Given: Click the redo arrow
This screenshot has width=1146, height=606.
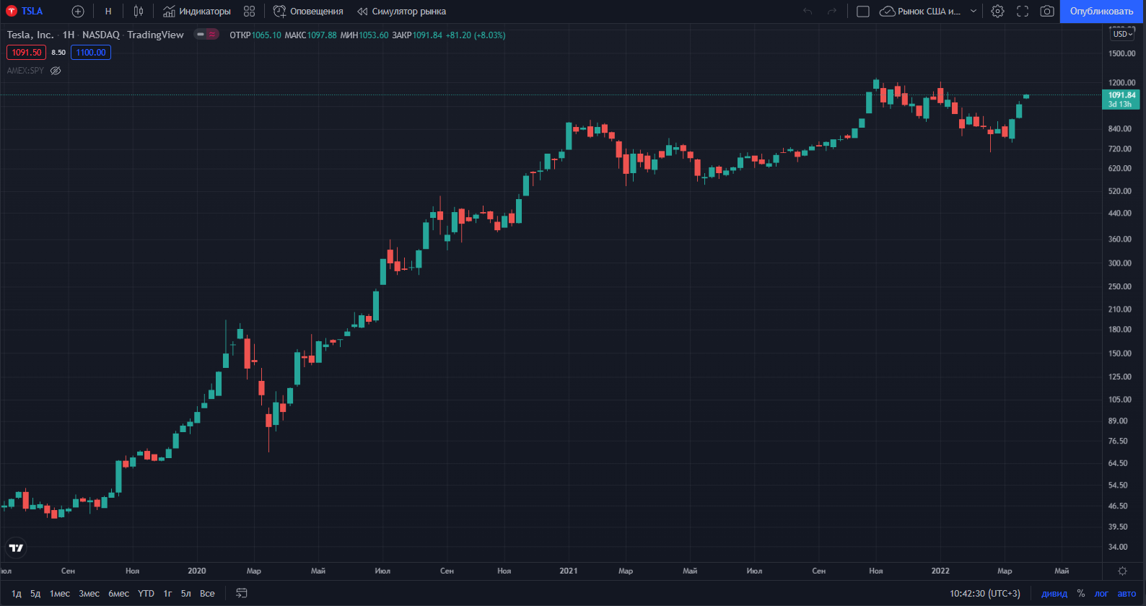Looking at the screenshot, I should [832, 12].
